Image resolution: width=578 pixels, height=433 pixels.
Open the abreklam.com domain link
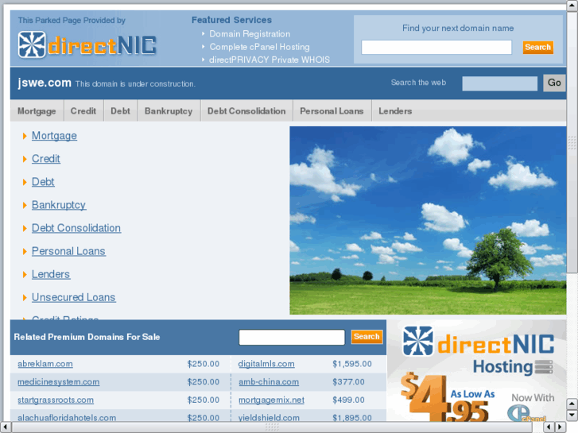coord(45,364)
